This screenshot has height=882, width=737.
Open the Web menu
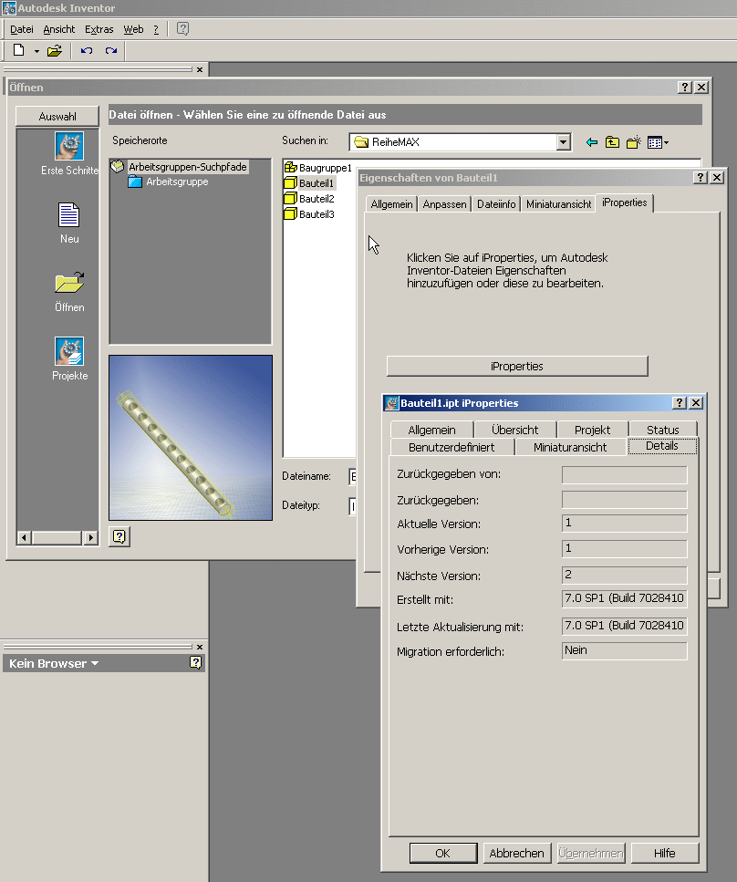pos(133,29)
